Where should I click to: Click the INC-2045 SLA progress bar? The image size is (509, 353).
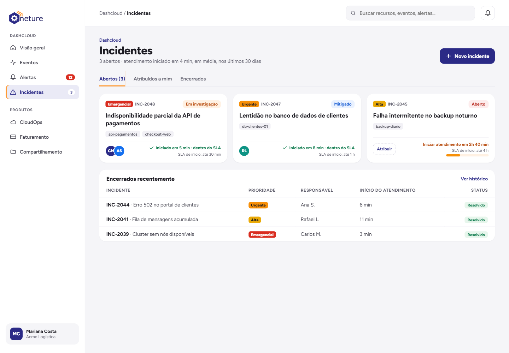coord(467,155)
